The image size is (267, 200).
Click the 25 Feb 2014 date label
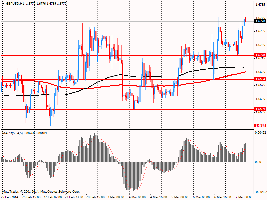tap(9, 197)
